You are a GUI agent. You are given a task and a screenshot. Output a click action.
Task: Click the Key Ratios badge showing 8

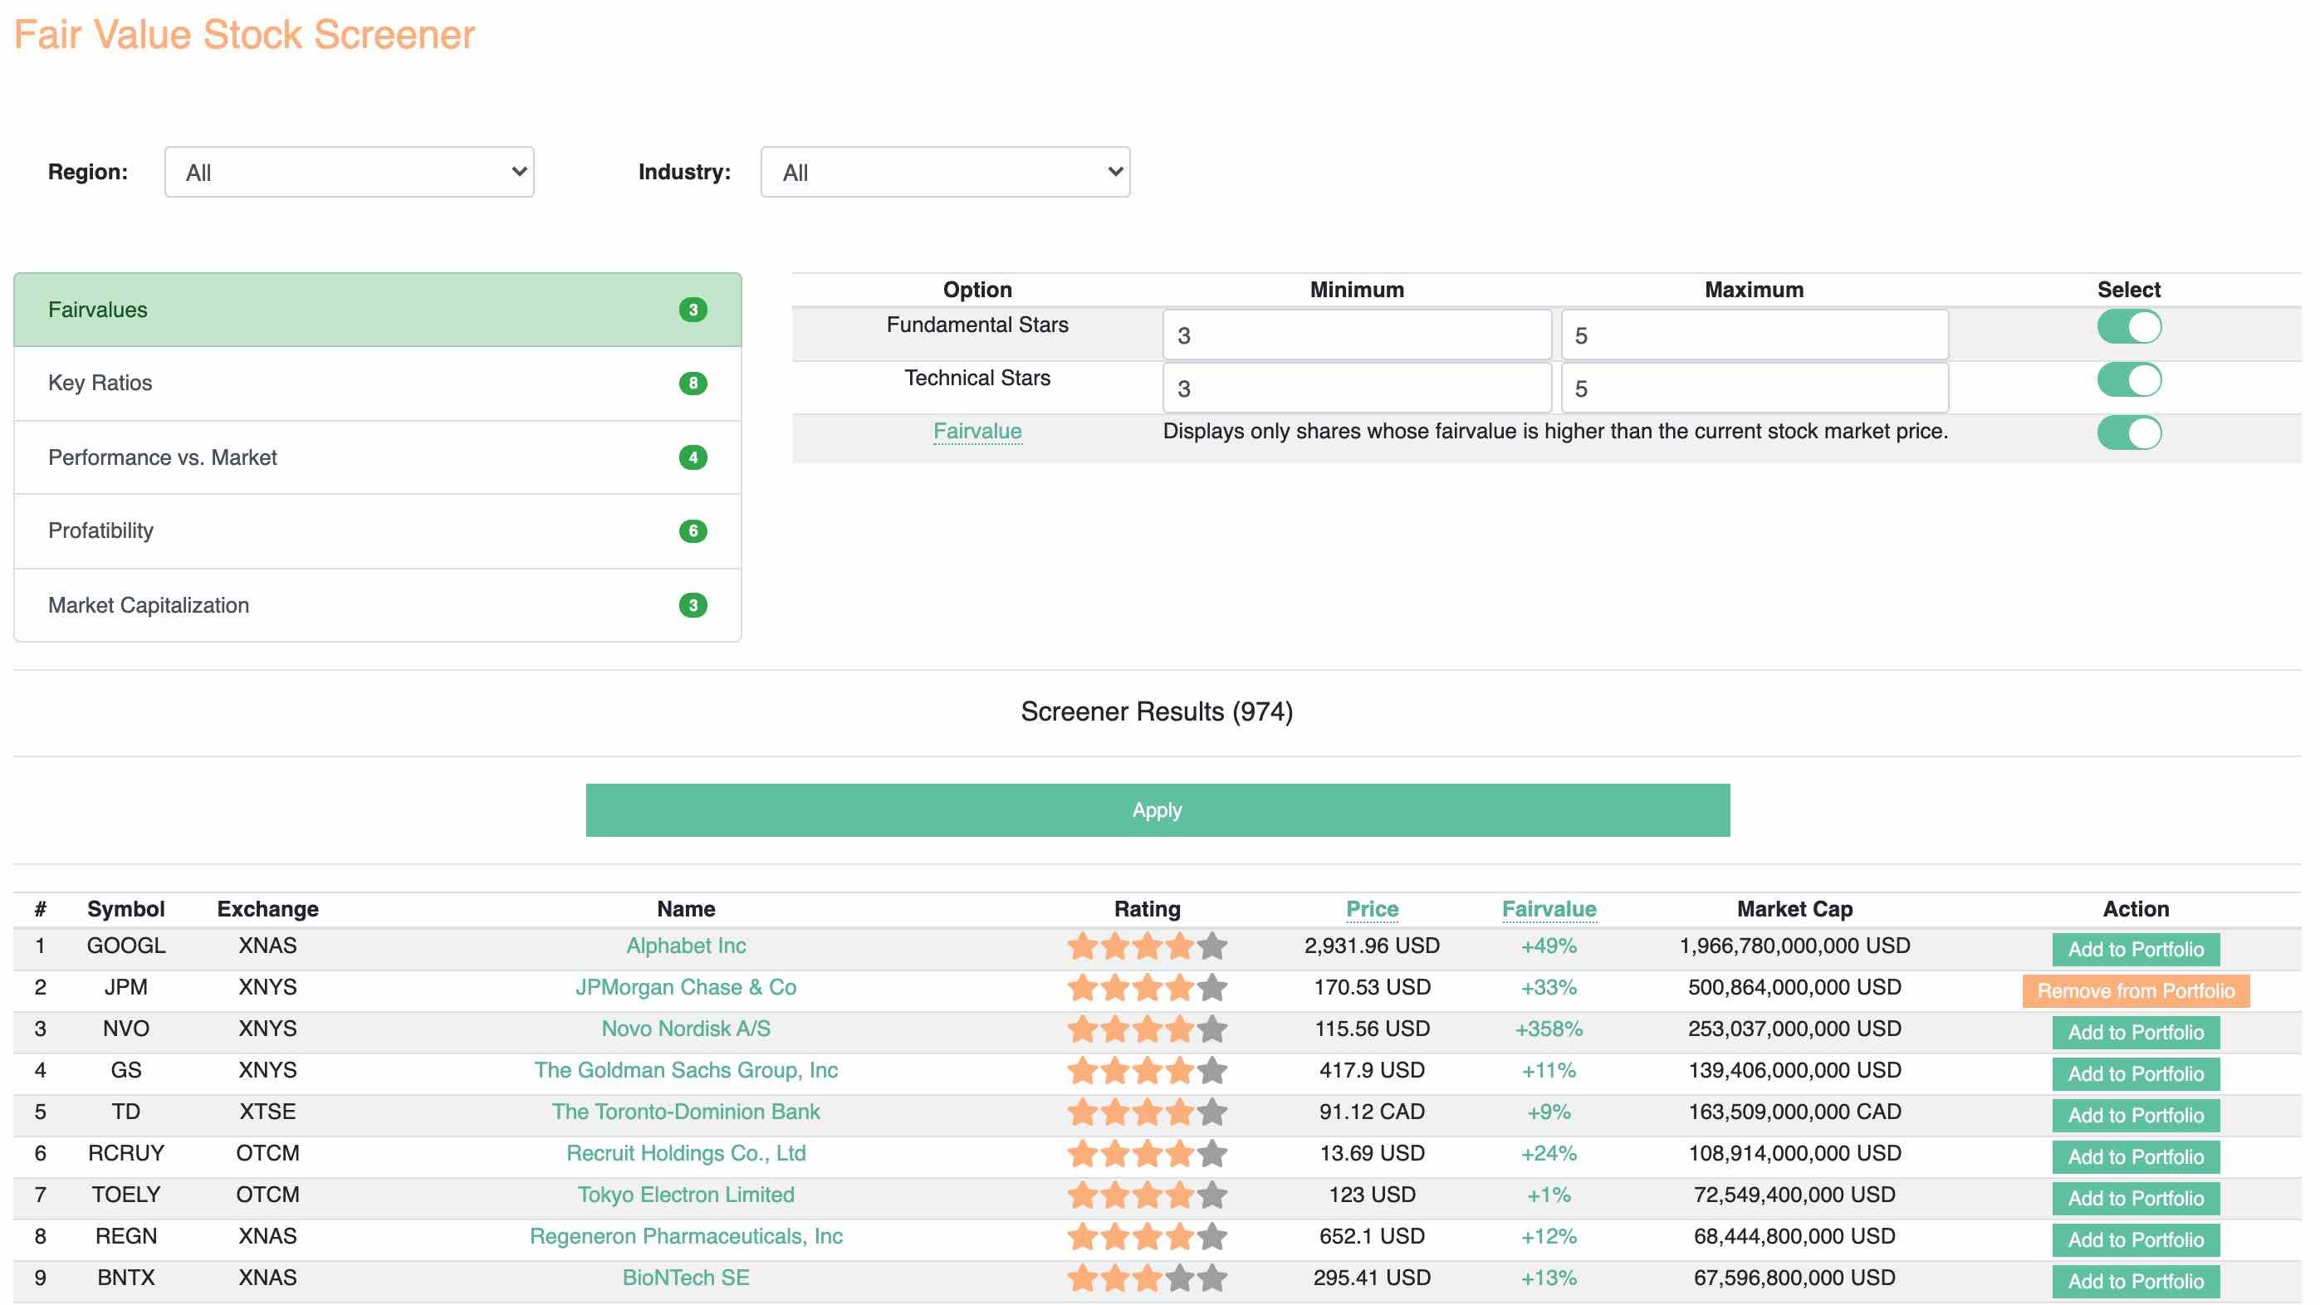(x=693, y=384)
